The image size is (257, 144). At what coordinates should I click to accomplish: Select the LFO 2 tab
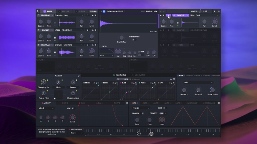(x=146, y=103)
